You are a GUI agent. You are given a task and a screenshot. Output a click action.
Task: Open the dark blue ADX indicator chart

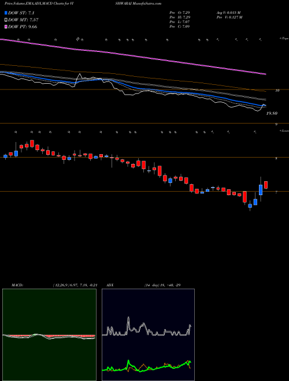point(148,335)
